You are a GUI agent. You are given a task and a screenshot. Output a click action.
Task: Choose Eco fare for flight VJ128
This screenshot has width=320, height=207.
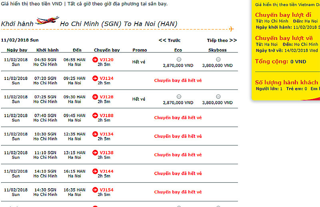point(178,97)
